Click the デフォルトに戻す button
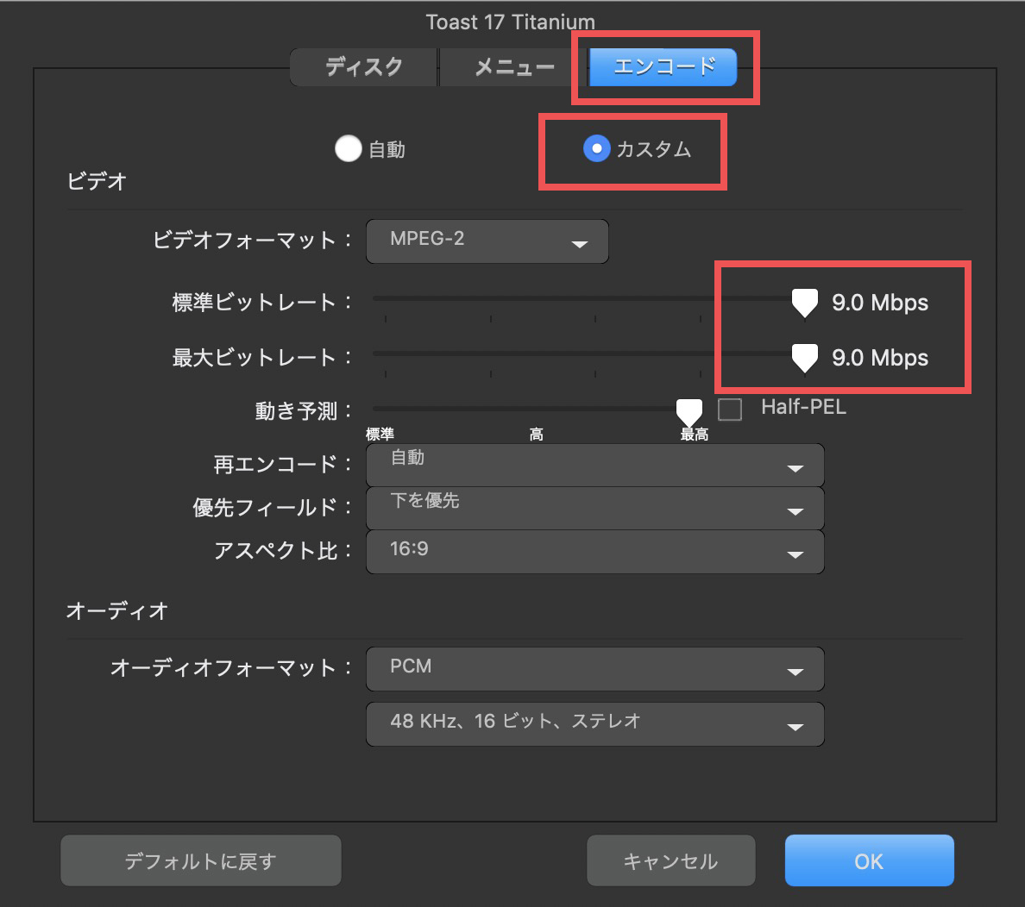Viewport: 1025px width, 907px height. (x=200, y=860)
